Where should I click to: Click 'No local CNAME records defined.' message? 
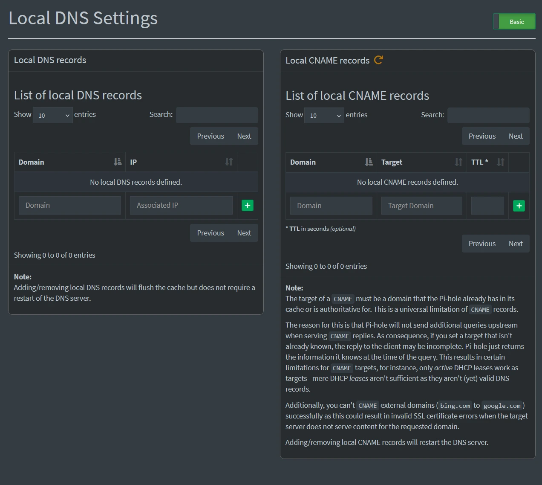(407, 182)
